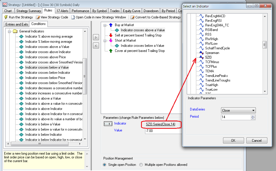Click green Cover at Trailing Stop arrow
The height and width of the screenshot is (171, 276).
click(111, 51)
